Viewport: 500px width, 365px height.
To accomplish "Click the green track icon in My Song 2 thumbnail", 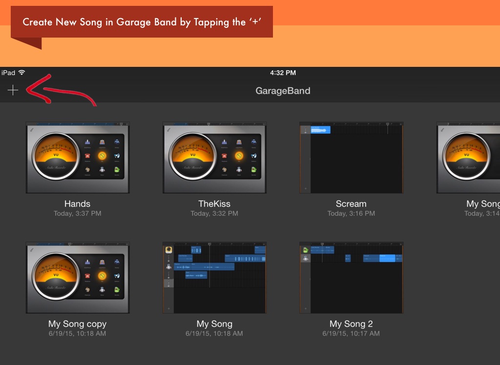I will click(306, 250).
